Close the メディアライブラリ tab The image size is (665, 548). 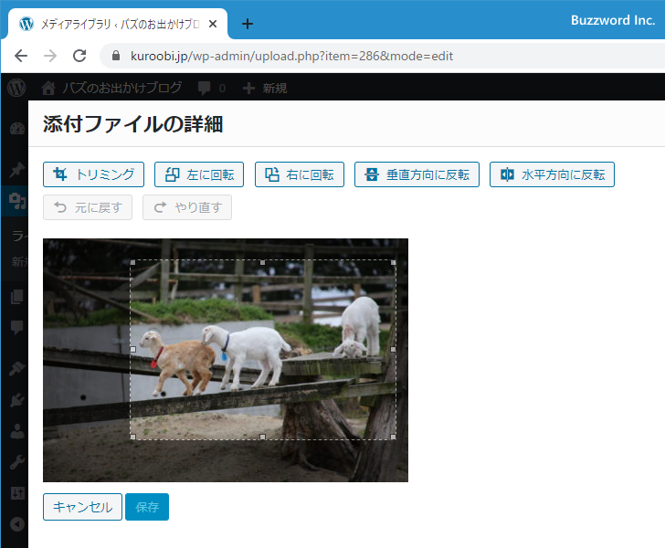click(x=213, y=24)
